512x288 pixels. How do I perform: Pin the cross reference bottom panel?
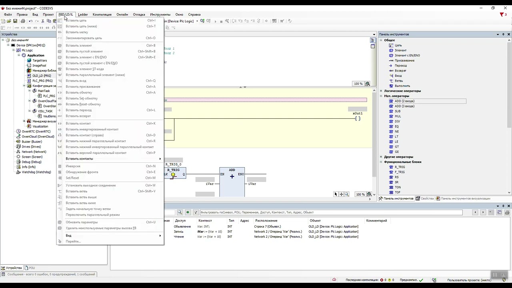(503, 206)
